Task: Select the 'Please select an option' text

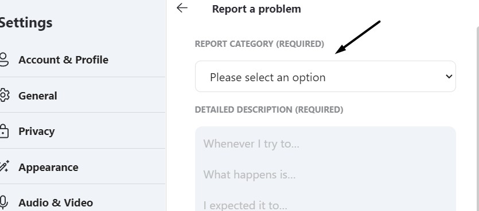Action: tap(267, 77)
